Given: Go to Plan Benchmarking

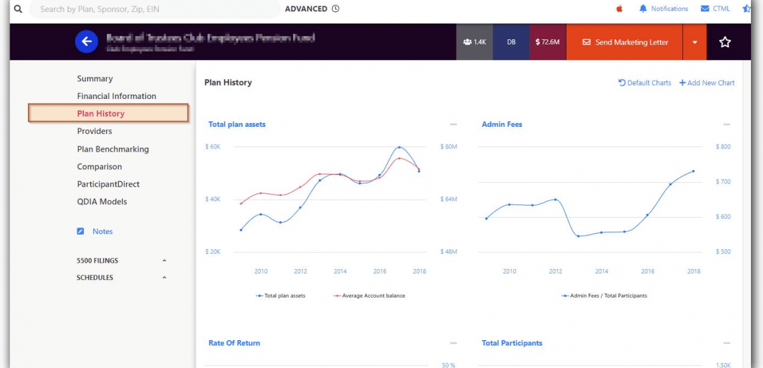Looking at the screenshot, I should click(113, 149).
